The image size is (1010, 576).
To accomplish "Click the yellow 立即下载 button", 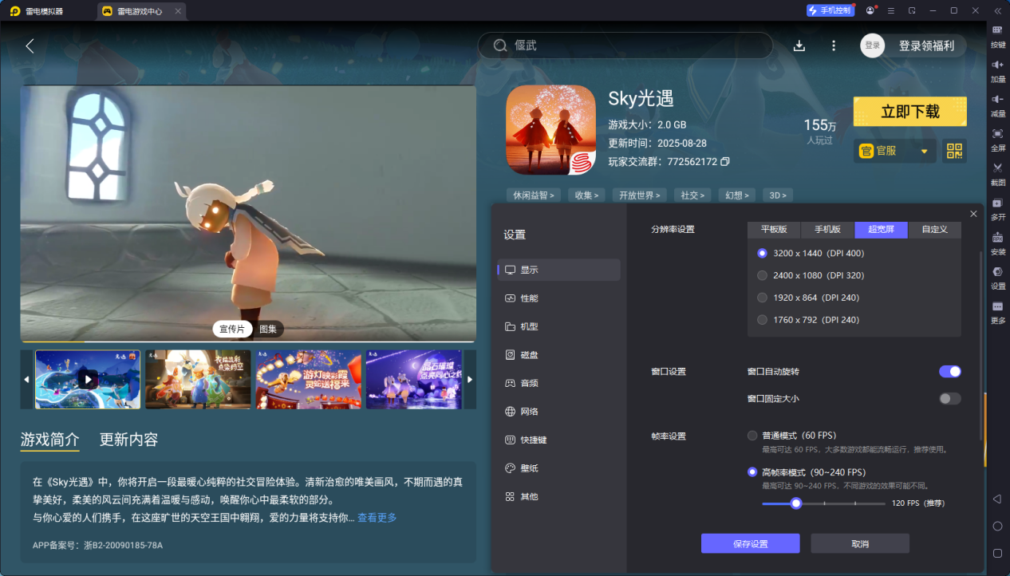I will pyautogui.click(x=910, y=112).
